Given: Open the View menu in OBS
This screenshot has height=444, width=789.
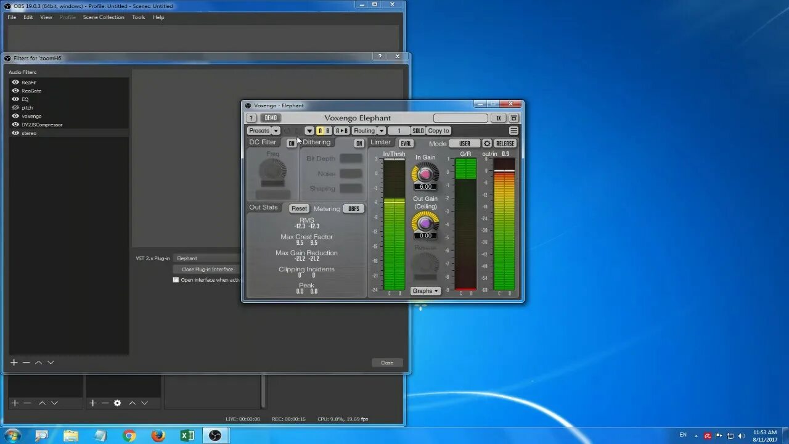Looking at the screenshot, I should [x=46, y=17].
